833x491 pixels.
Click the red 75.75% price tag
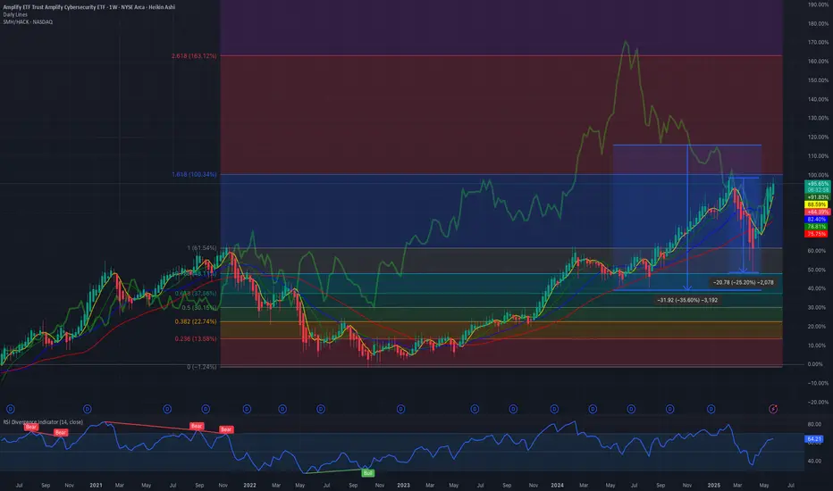tap(817, 234)
